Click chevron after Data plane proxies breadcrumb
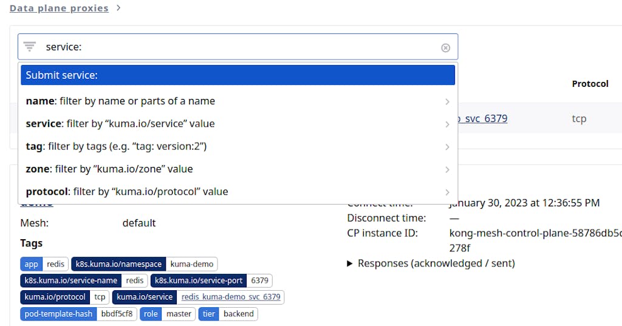The width and height of the screenshot is (622, 326). point(118,8)
